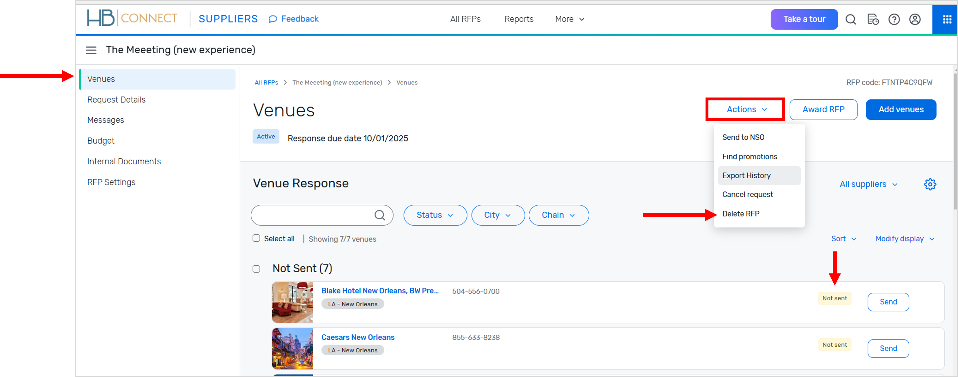Check the Not Sent group checkbox
The height and width of the screenshot is (377, 958).
click(x=256, y=269)
